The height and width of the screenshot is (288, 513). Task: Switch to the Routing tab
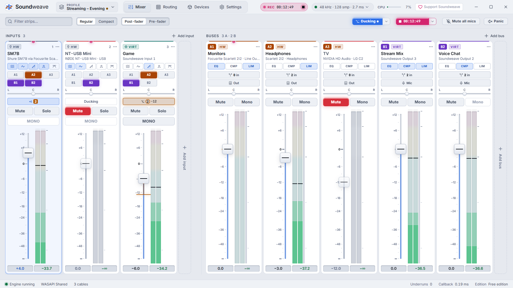(167, 7)
